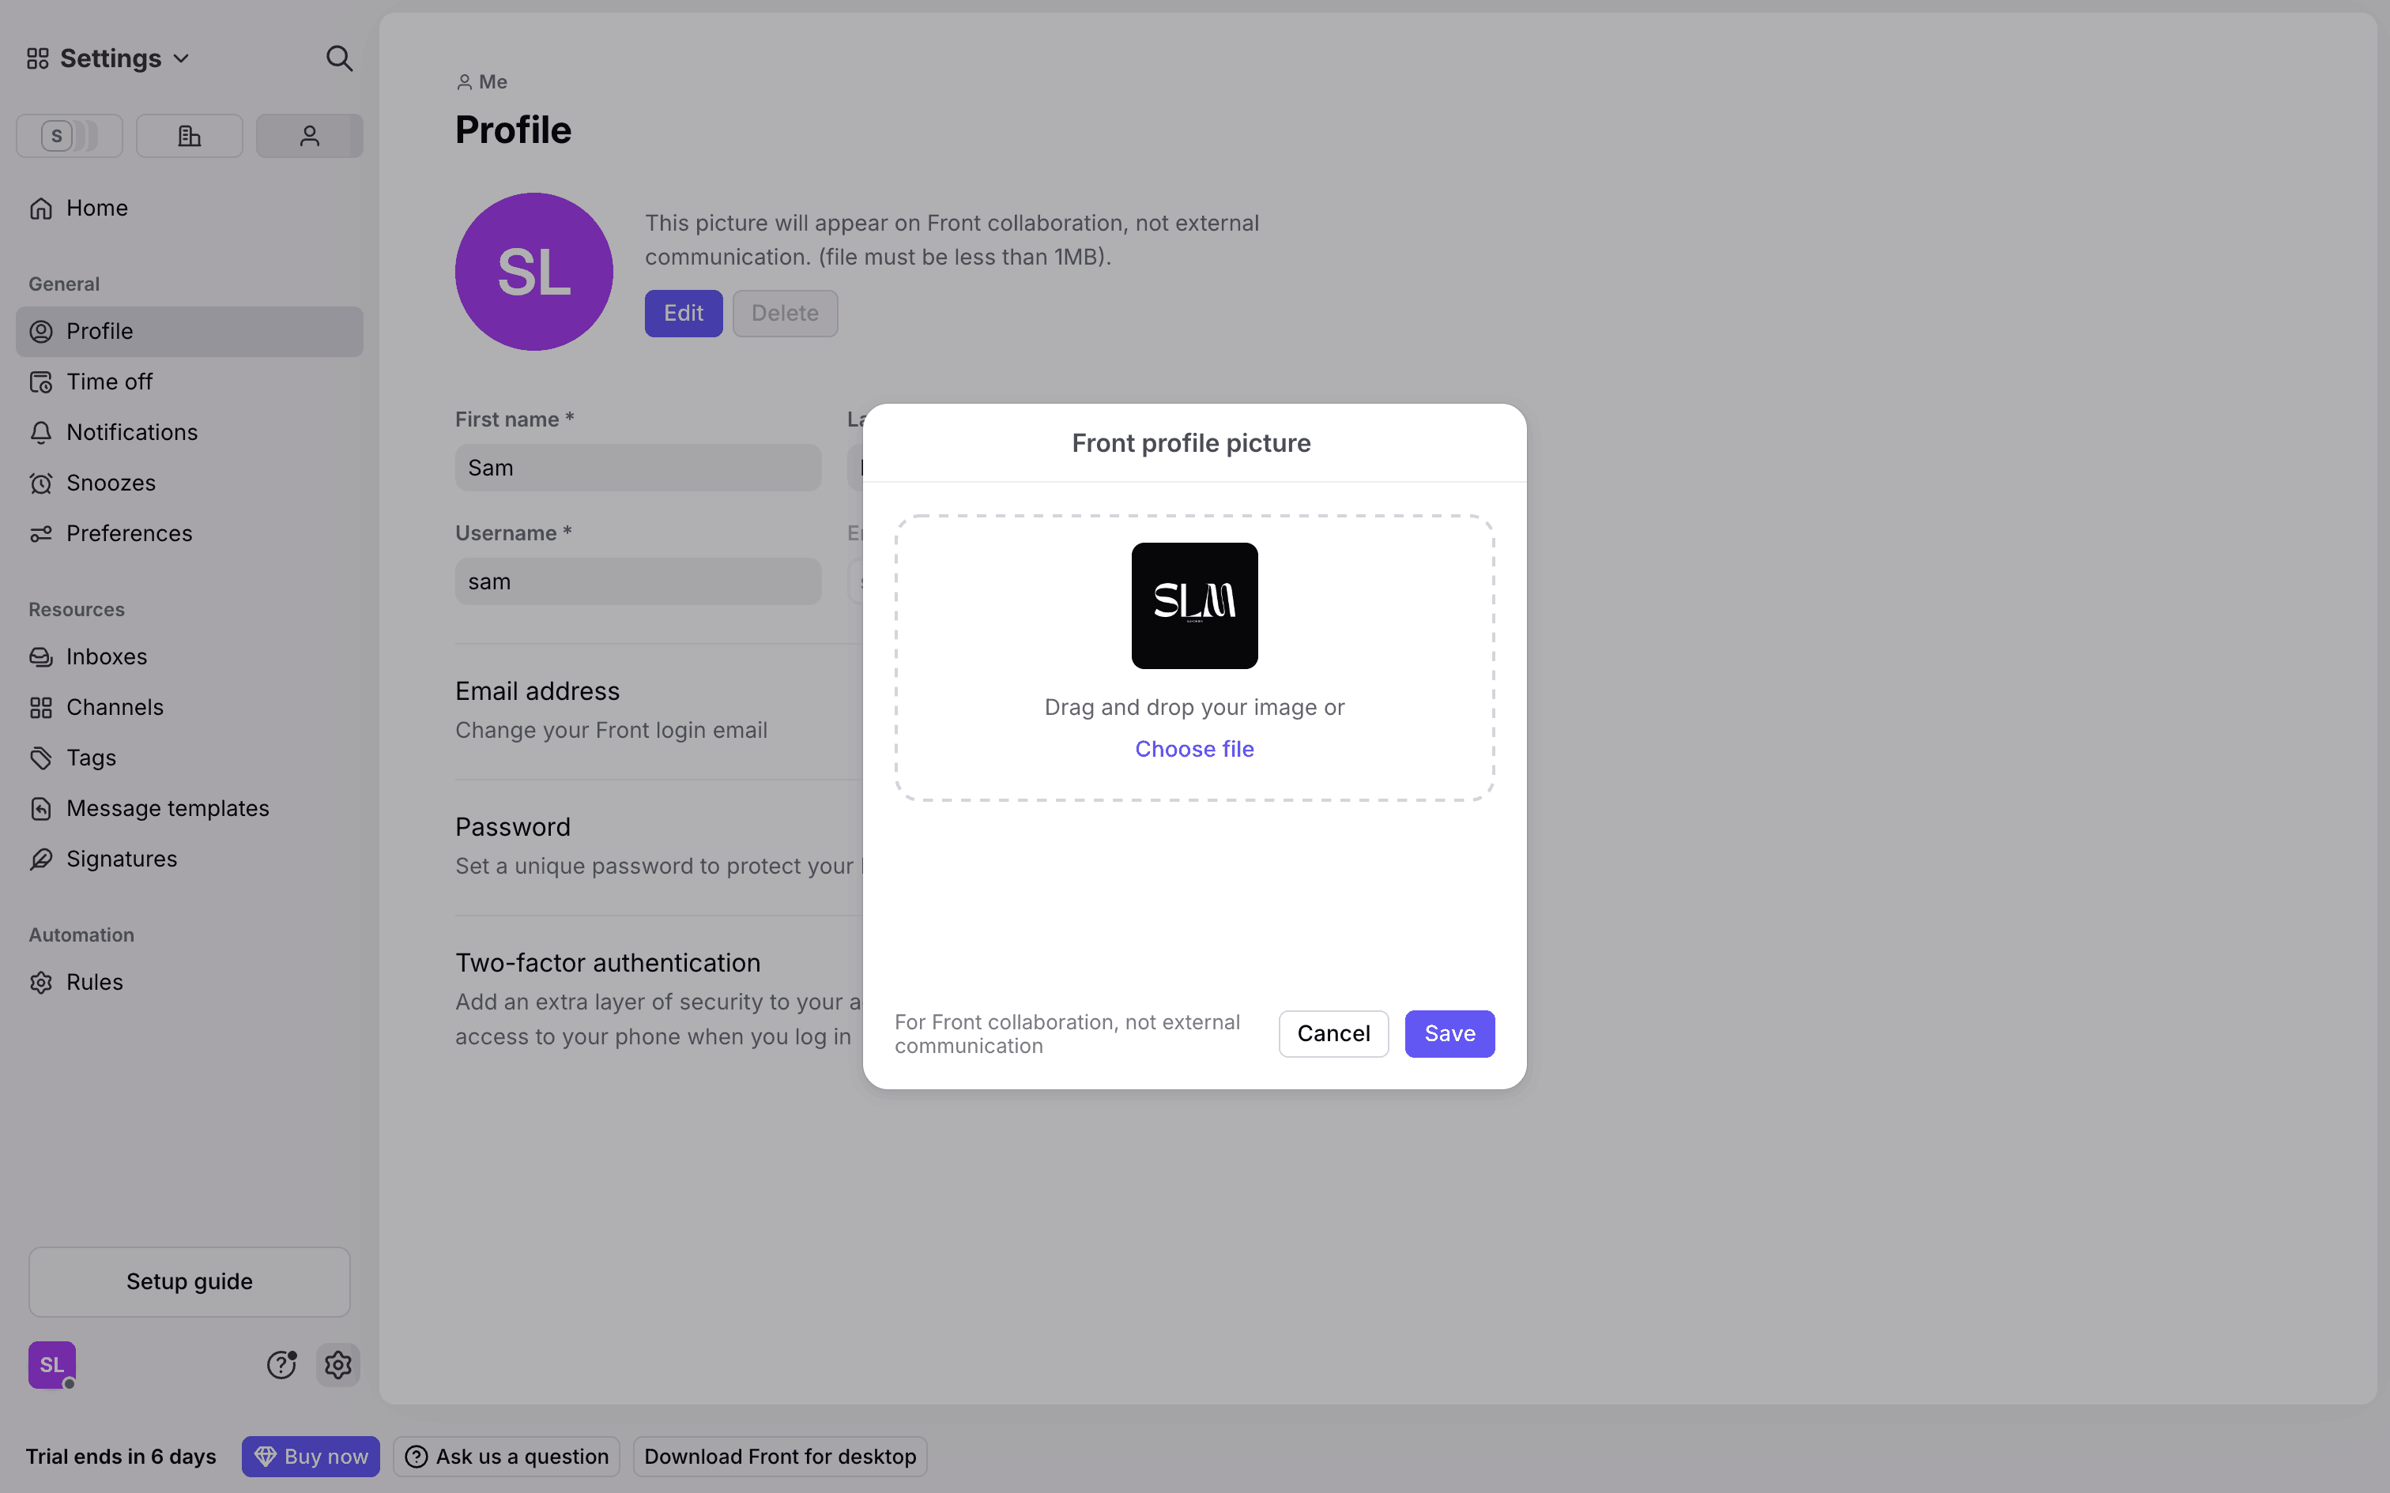Image resolution: width=2390 pixels, height=1493 pixels.
Task: Click the SLM image thumbnail preview
Action: [1194, 605]
